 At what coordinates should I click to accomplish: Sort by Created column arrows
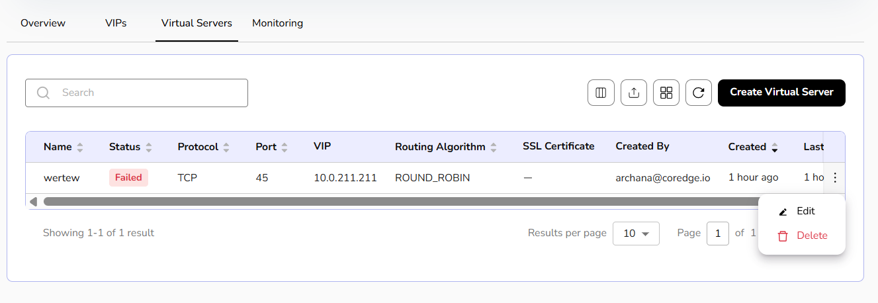pos(774,148)
